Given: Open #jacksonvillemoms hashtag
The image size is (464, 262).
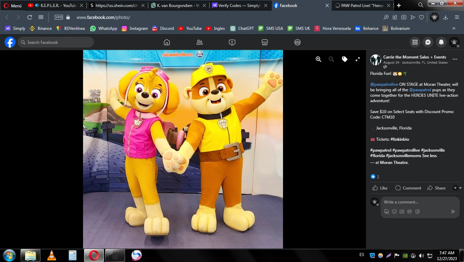Looking at the screenshot, I should pyautogui.click(x=403, y=156).
